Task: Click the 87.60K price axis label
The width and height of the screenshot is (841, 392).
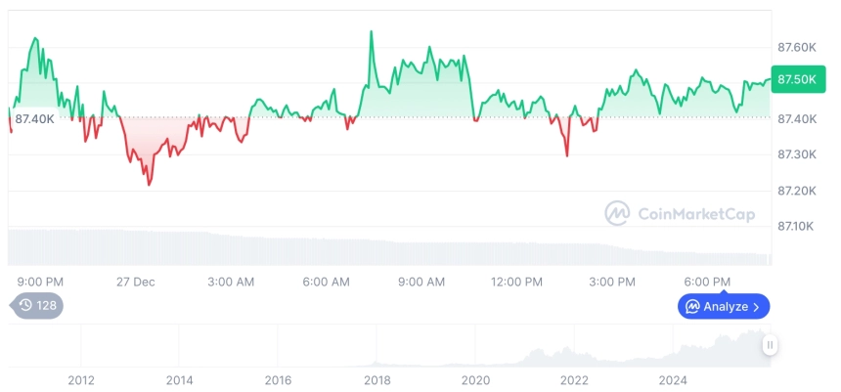Action: coord(796,47)
